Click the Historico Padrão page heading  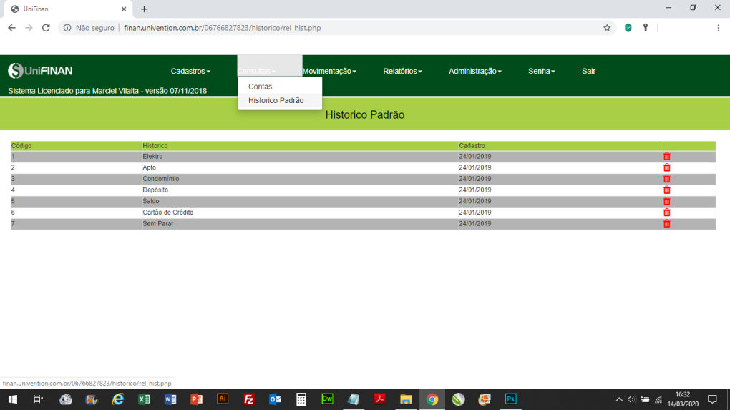point(364,115)
